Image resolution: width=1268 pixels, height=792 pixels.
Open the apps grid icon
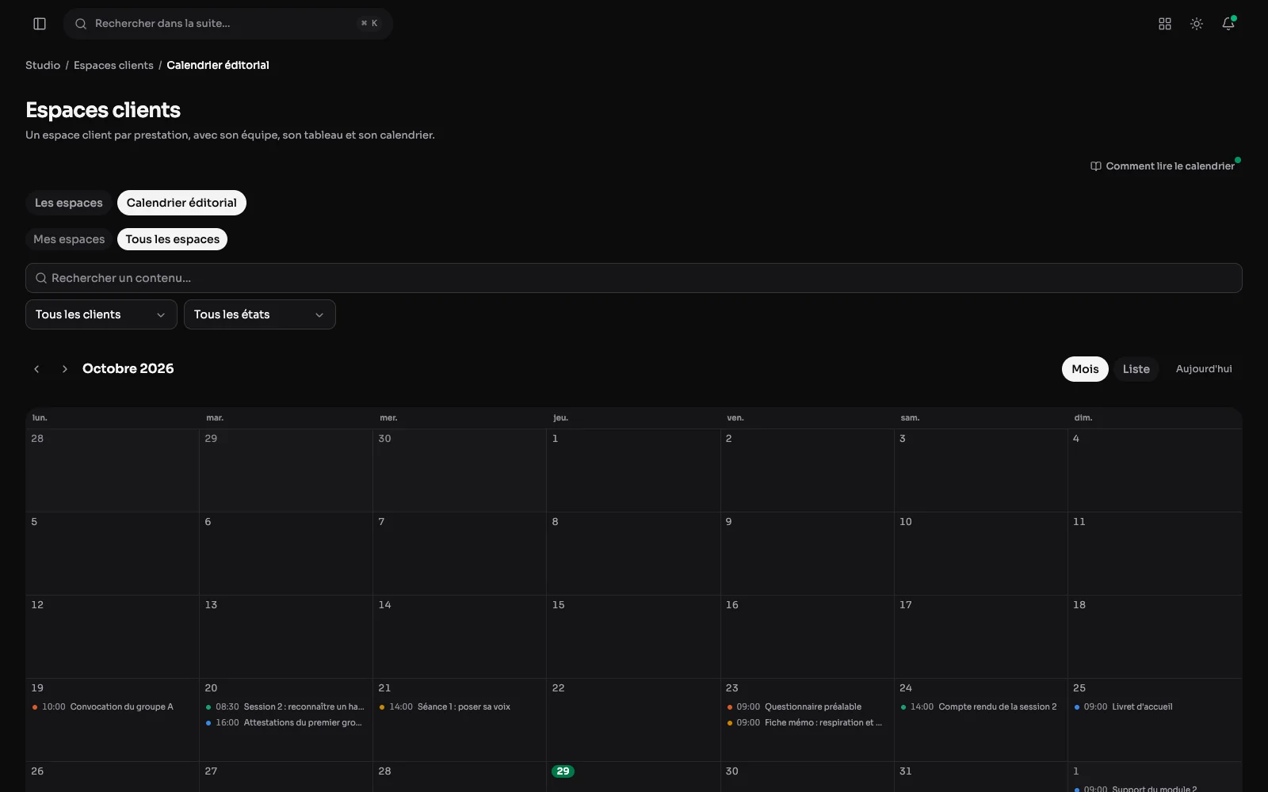1165,24
